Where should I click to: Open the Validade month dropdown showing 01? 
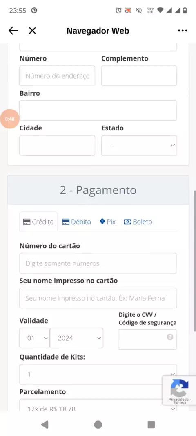point(34,338)
